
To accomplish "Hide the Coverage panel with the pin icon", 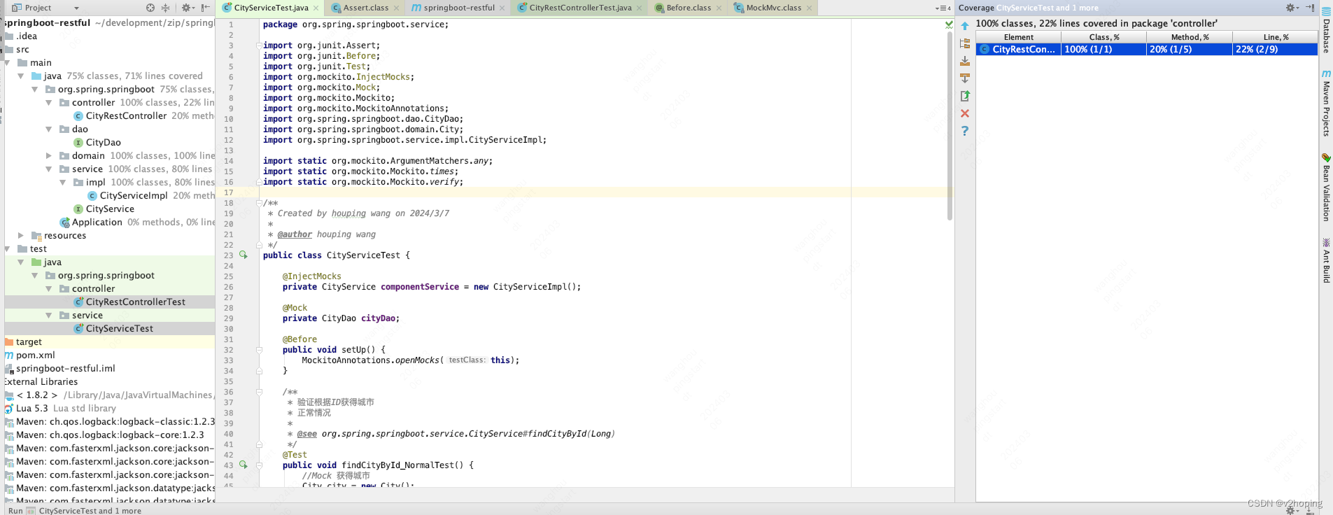I will [x=1310, y=8].
